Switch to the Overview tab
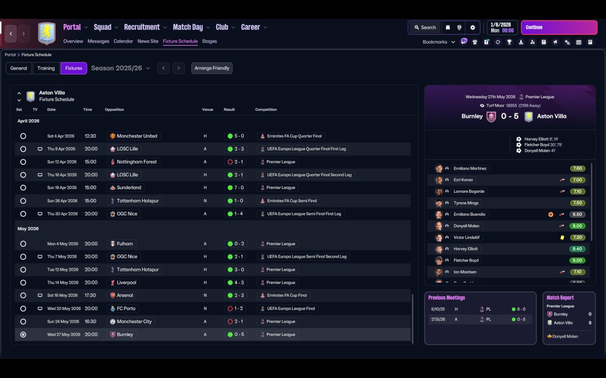 click(73, 41)
